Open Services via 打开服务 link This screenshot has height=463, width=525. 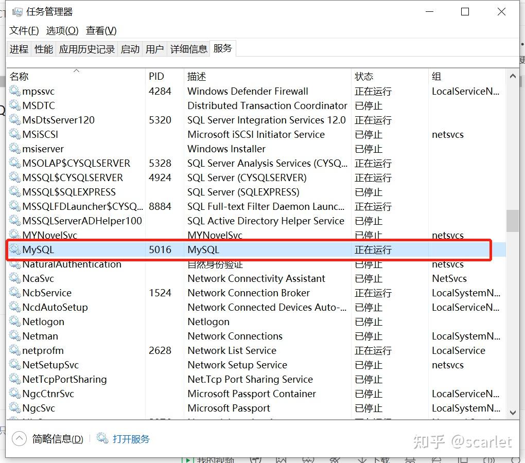(131, 439)
